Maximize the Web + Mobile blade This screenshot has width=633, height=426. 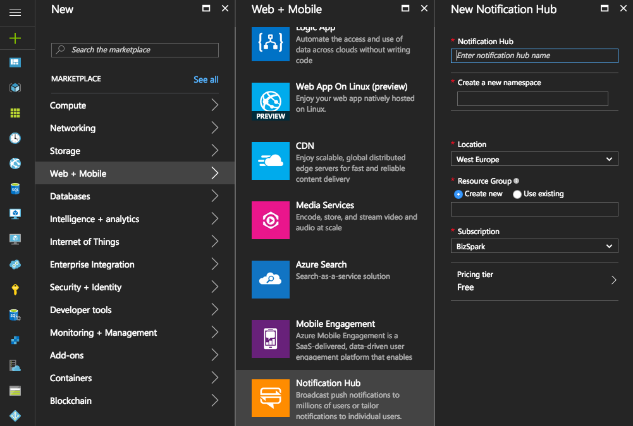[x=405, y=8]
